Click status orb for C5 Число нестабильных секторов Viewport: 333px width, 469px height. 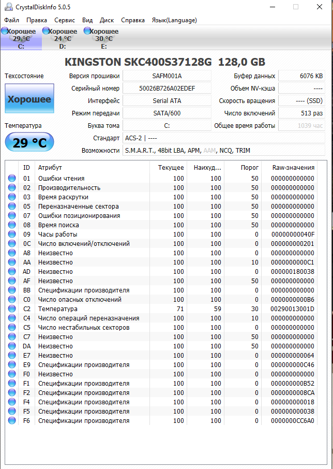(12, 328)
